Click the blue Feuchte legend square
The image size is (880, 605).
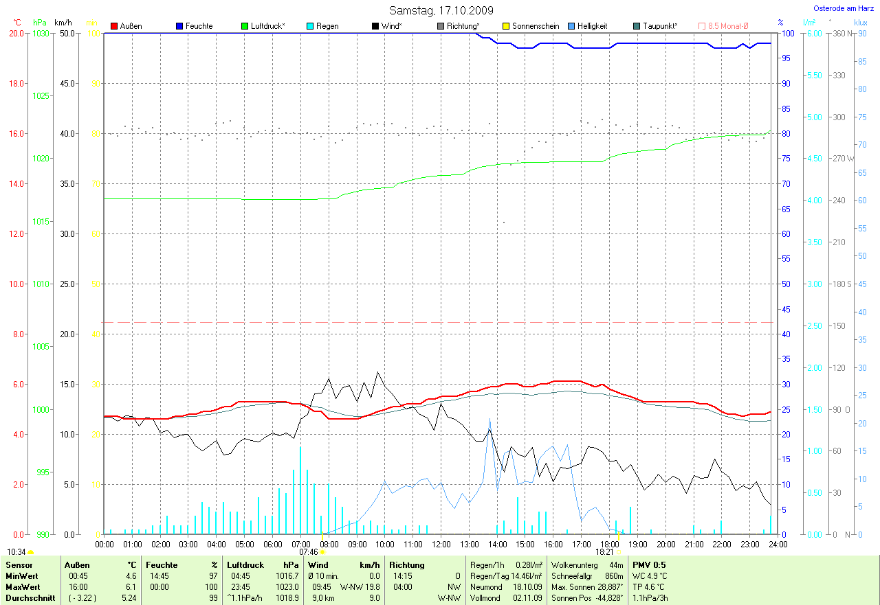coord(179,26)
